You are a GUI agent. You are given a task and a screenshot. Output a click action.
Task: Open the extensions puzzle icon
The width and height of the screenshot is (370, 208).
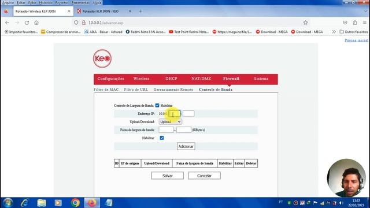[355, 23]
